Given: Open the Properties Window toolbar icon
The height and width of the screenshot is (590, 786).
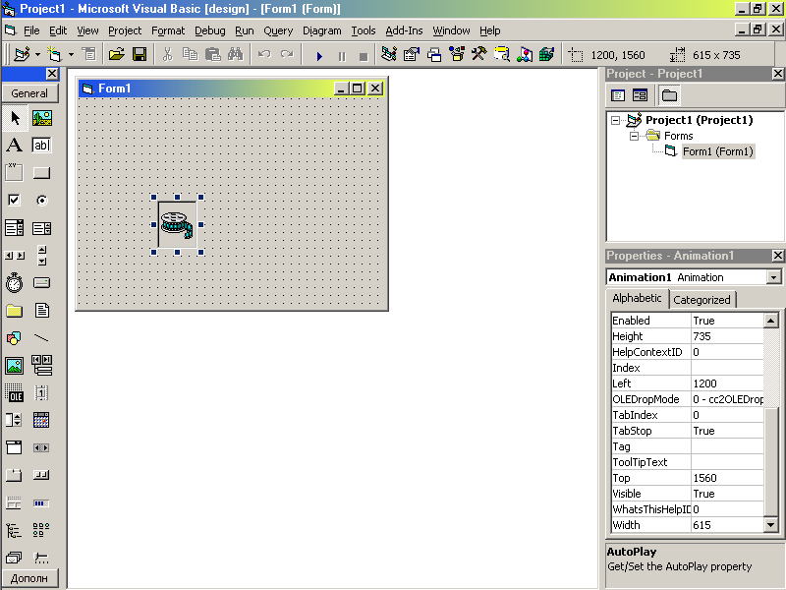Looking at the screenshot, I should pyautogui.click(x=412, y=54).
